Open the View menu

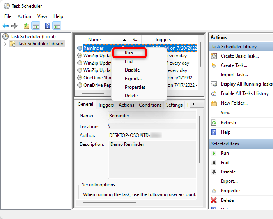[x=42, y=16]
